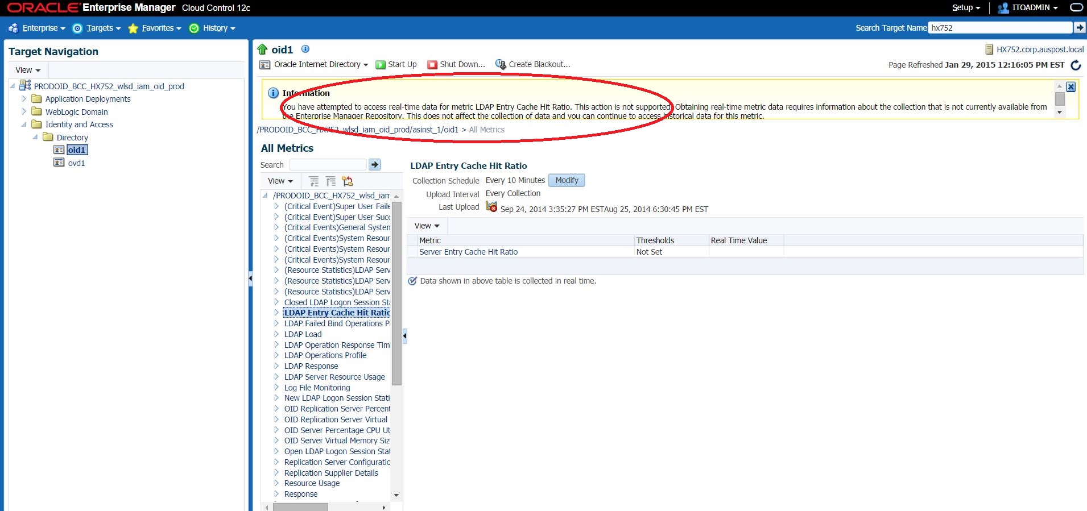Collapse the Identity and Access folder

[x=24, y=124]
